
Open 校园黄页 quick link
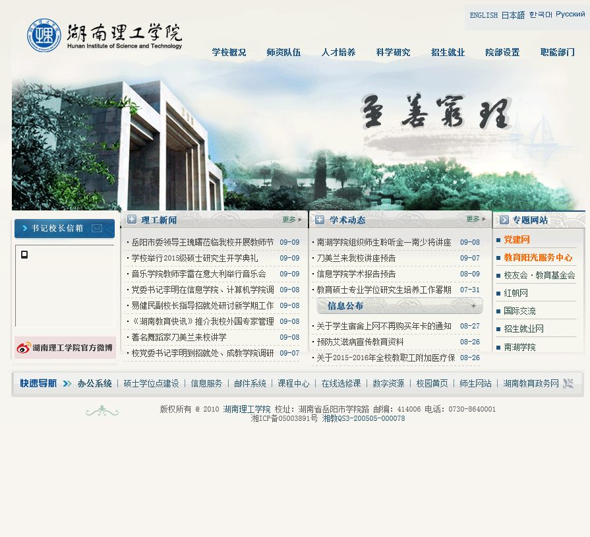432,383
